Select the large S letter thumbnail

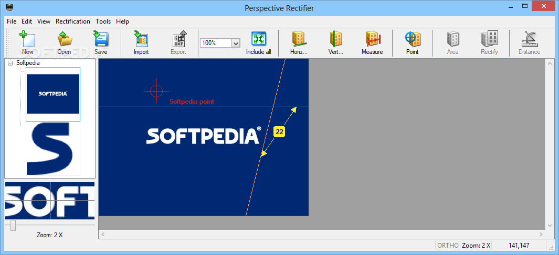tap(53, 149)
